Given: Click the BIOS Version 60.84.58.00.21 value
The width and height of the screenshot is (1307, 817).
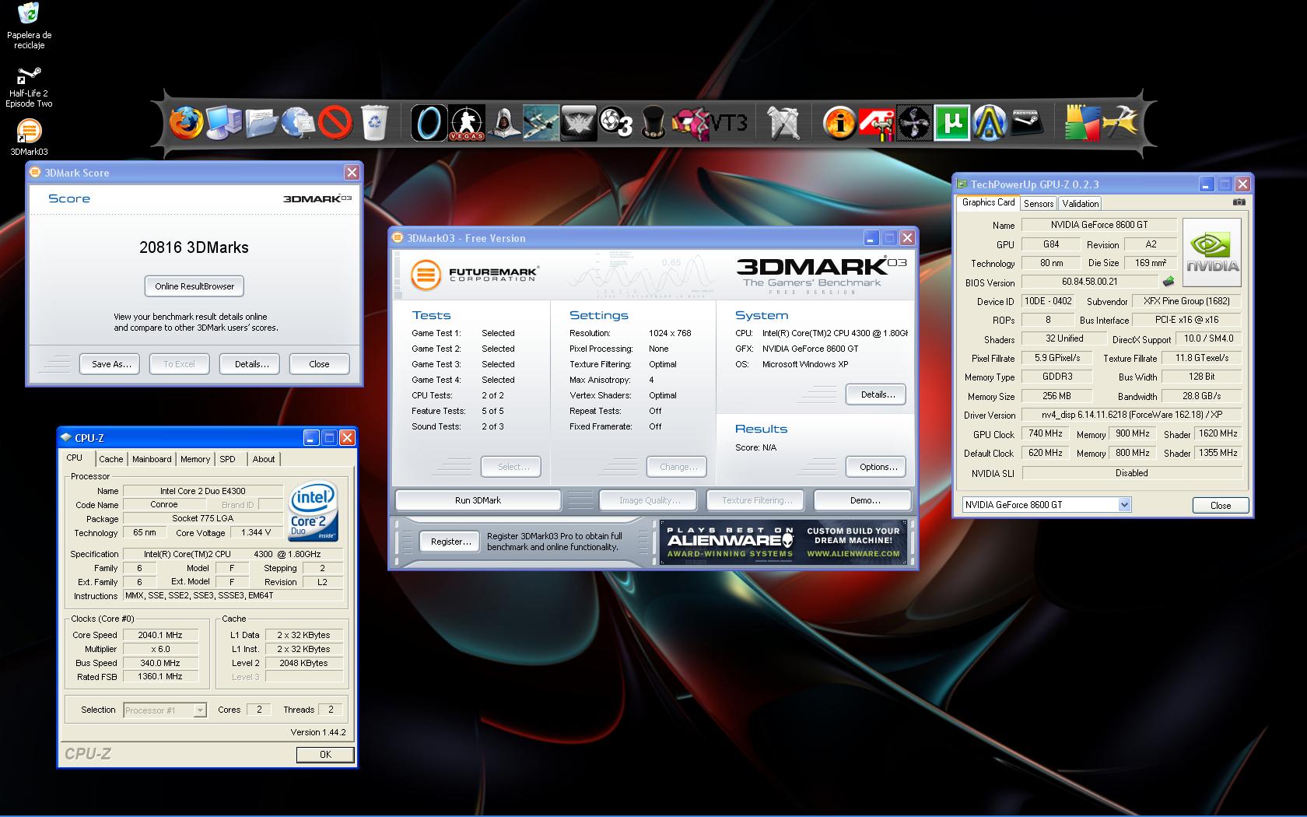Looking at the screenshot, I should click(x=1089, y=282).
